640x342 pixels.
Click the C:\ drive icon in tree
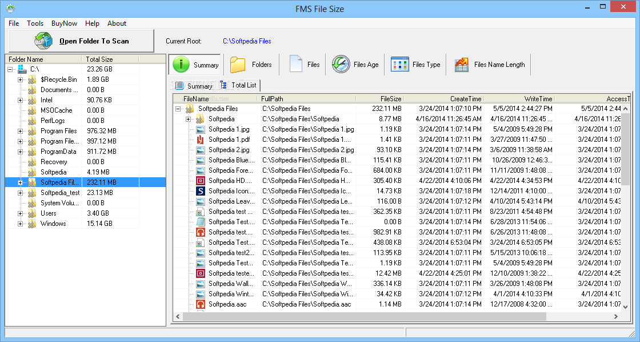click(22, 69)
